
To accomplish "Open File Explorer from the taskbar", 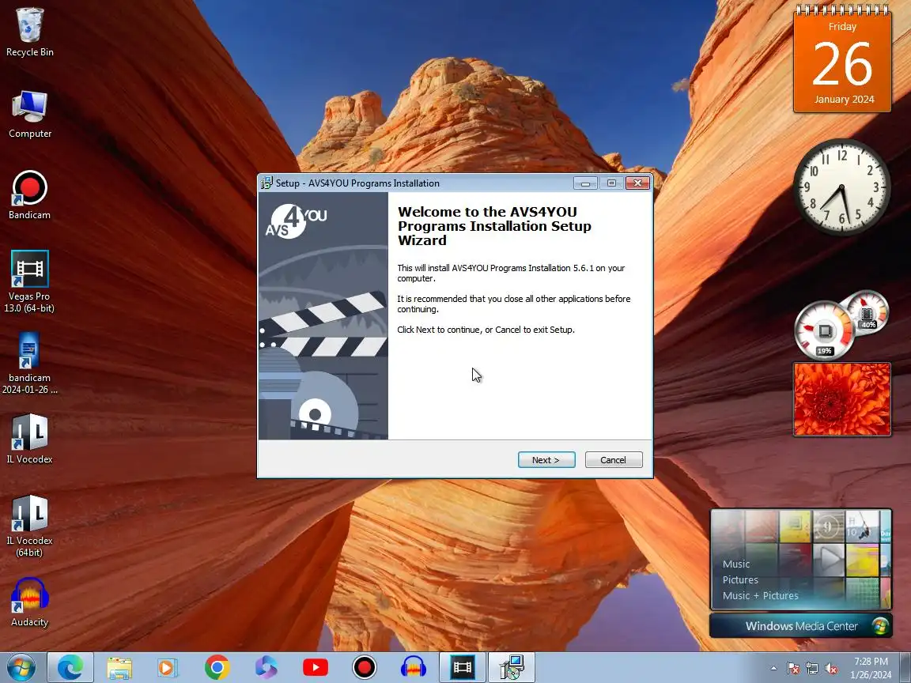I will click(119, 668).
